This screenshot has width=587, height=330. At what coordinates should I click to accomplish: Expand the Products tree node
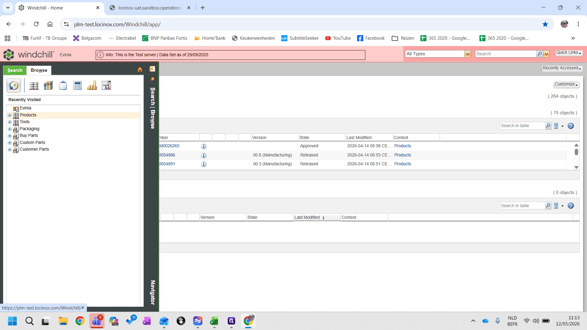pos(10,115)
